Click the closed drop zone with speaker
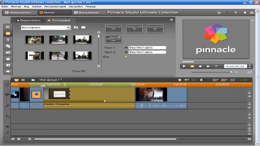This screenshot has height=146, width=260. (113, 39)
